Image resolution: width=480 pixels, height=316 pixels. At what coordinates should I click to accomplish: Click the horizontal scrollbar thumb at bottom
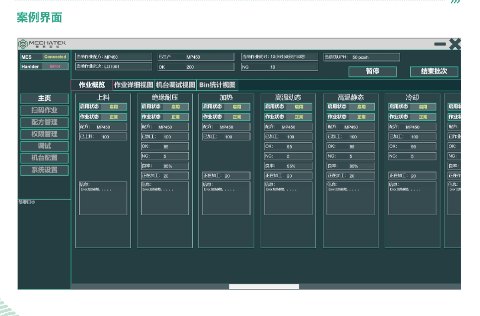point(264,287)
